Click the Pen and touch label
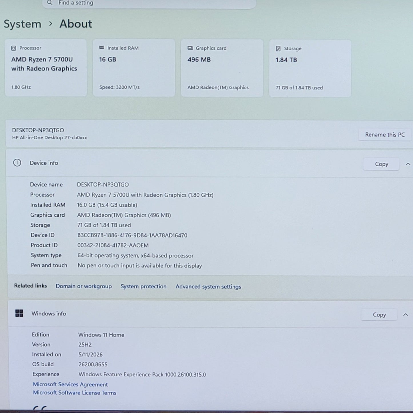The height and width of the screenshot is (413, 413). 49,265
